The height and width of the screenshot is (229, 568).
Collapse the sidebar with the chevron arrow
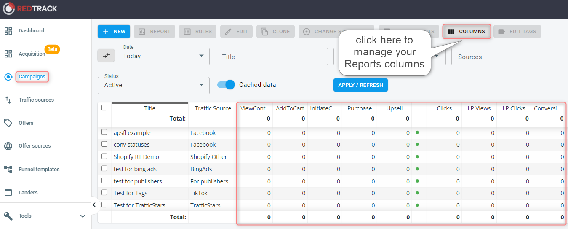tap(94, 205)
